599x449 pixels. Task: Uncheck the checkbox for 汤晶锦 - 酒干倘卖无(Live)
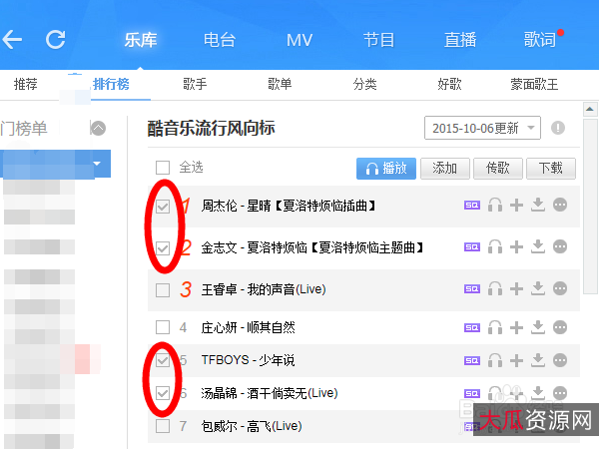163,393
